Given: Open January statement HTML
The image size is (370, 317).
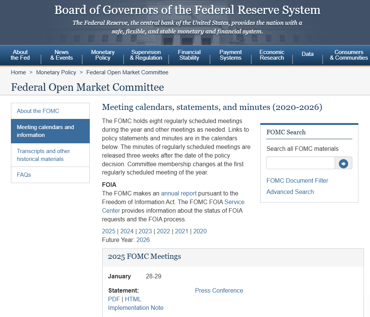Looking at the screenshot, I should coord(133,299).
